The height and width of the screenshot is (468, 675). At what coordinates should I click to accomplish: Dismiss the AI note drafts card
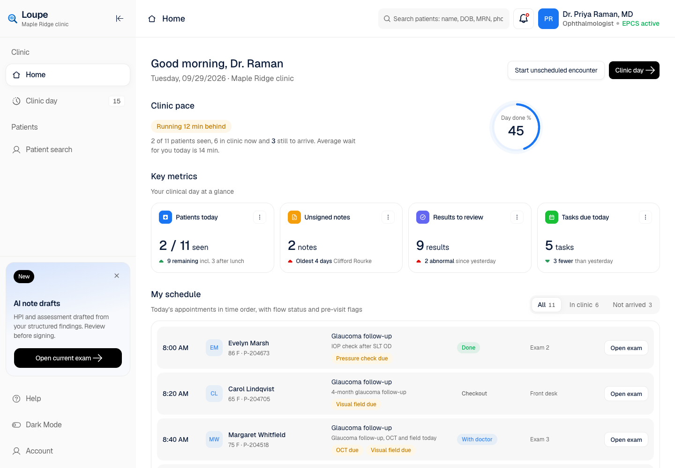point(117,276)
